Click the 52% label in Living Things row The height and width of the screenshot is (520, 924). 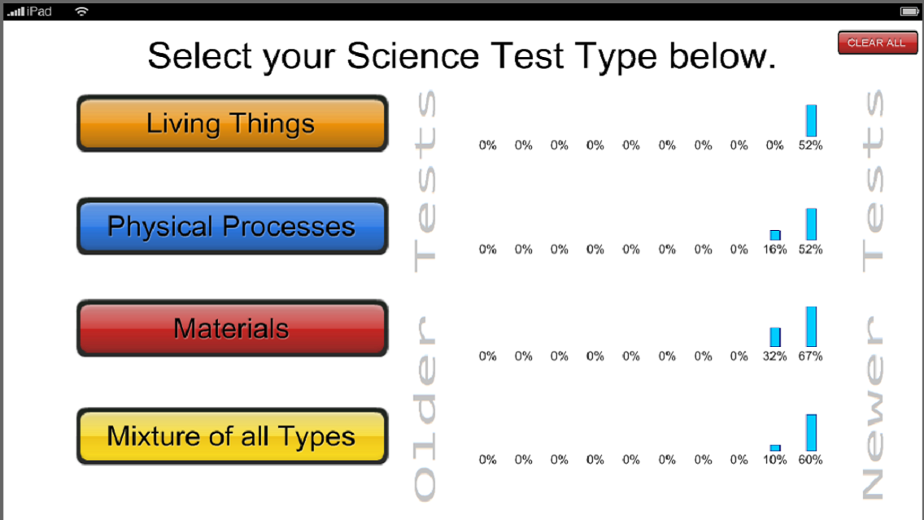pos(810,145)
